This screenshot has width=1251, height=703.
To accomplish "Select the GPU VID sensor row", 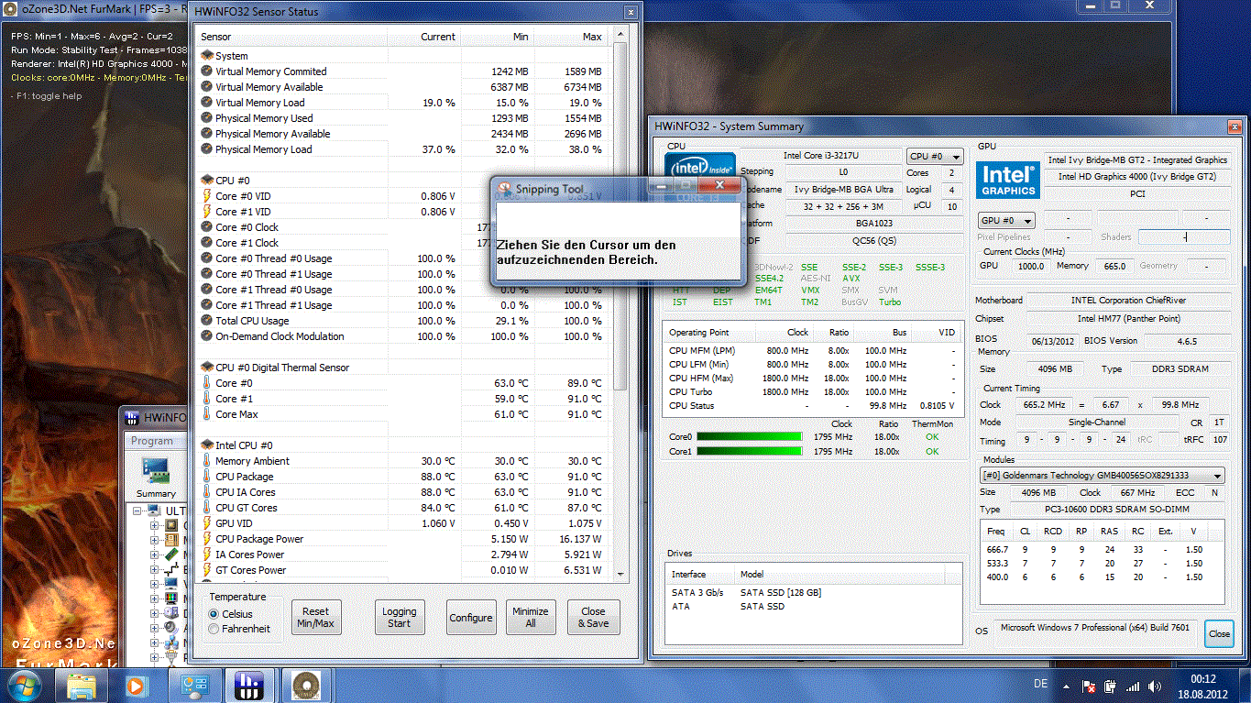I will click(403, 523).
